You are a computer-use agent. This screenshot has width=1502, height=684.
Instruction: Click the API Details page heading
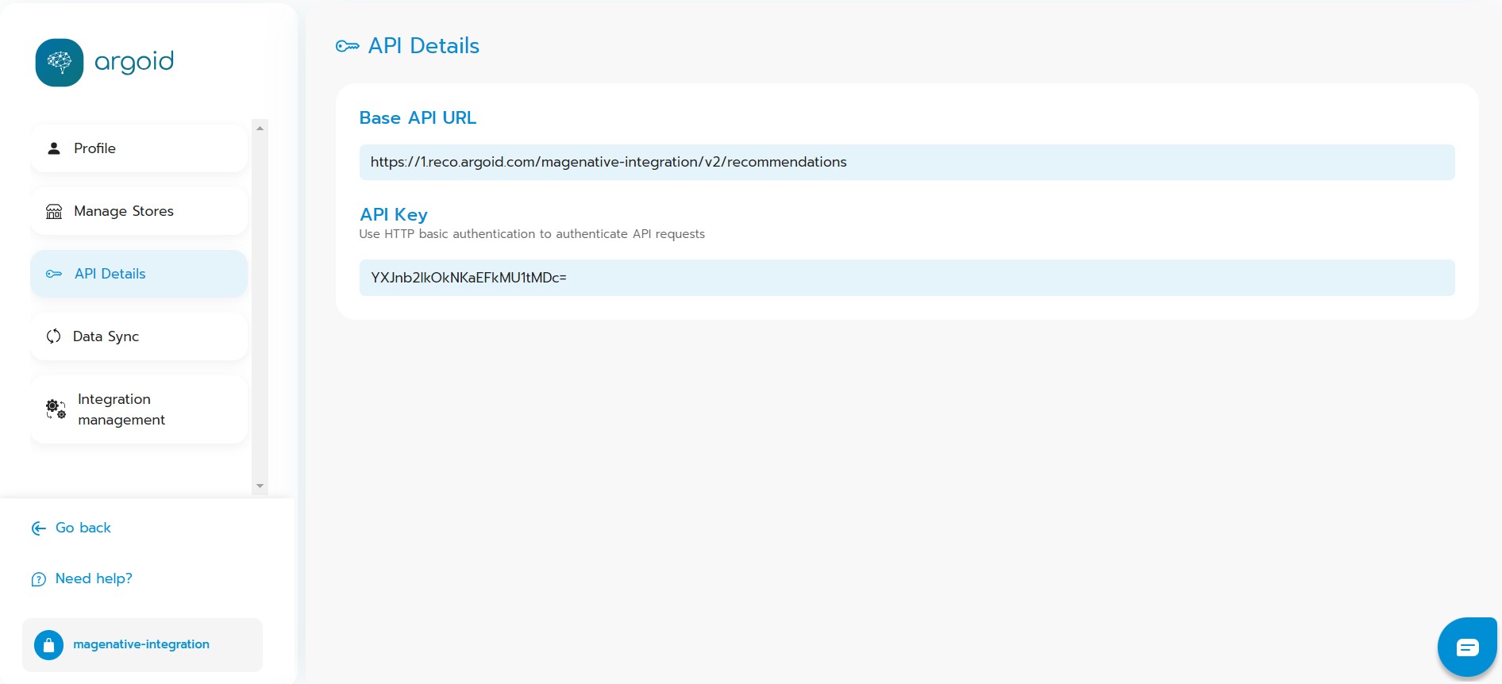[424, 45]
